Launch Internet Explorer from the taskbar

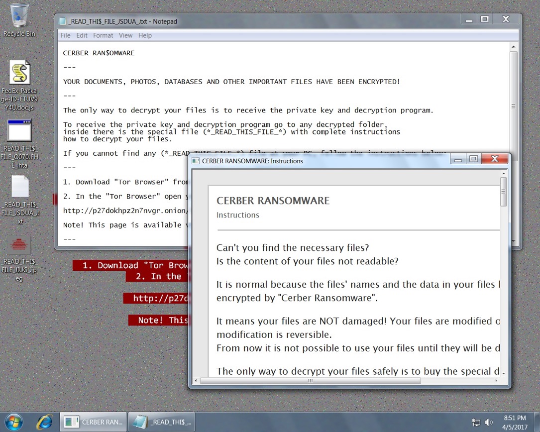[x=45, y=422]
